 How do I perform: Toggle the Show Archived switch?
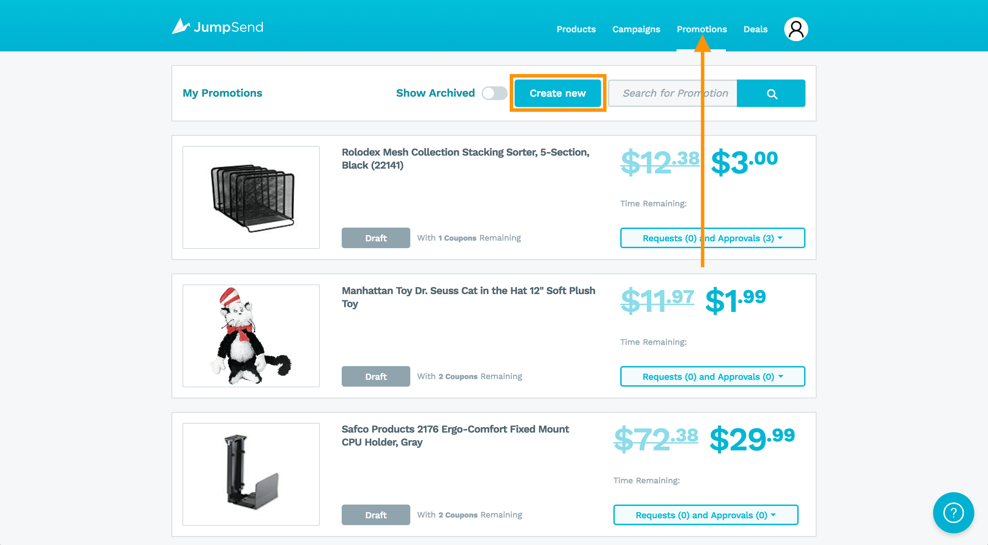[494, 93]
